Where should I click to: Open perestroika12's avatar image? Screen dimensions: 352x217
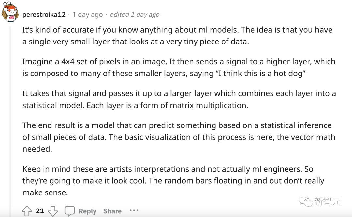[x=10, y=12]
